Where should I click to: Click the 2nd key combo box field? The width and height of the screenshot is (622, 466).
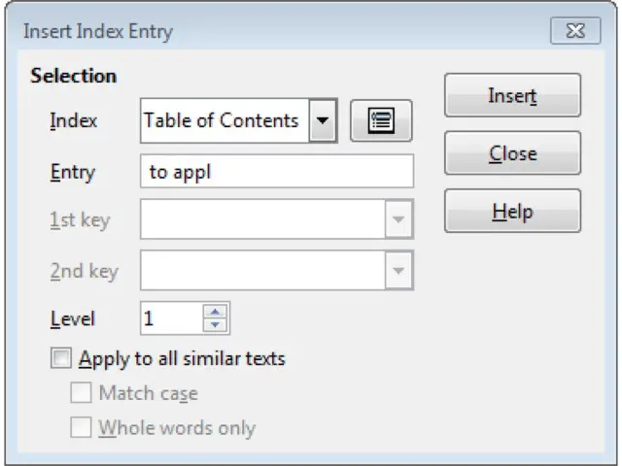pos(261,271)
